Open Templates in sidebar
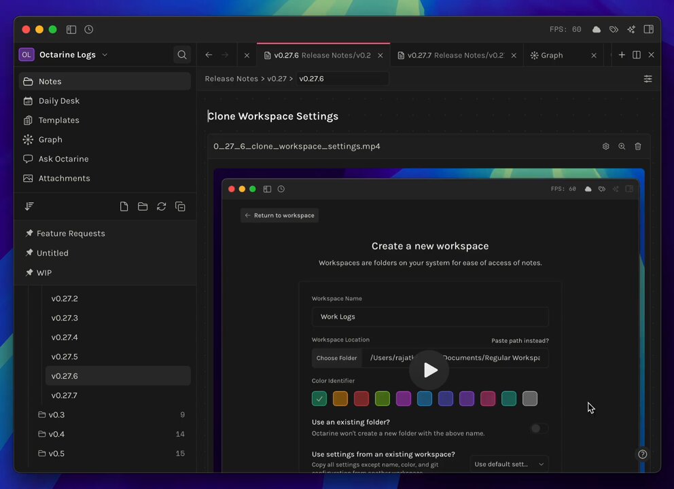 pyautogui.click(x=105, y=120)
